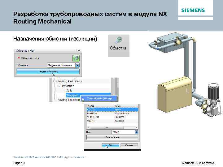Screen dimensions: 223x167
Task: Select the MATERIAL row in table
Action: coord(112,113)
